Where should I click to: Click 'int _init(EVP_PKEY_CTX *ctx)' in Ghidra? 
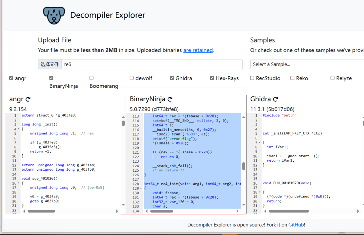tap(292, 133)
